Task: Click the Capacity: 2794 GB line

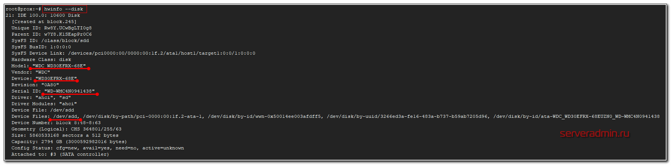Action: point(69,142)
